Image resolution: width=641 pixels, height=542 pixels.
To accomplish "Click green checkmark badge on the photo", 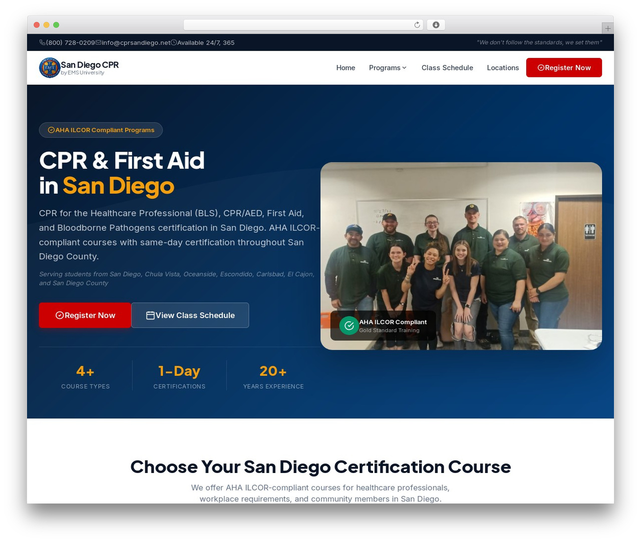I will [x=349, y=326].
